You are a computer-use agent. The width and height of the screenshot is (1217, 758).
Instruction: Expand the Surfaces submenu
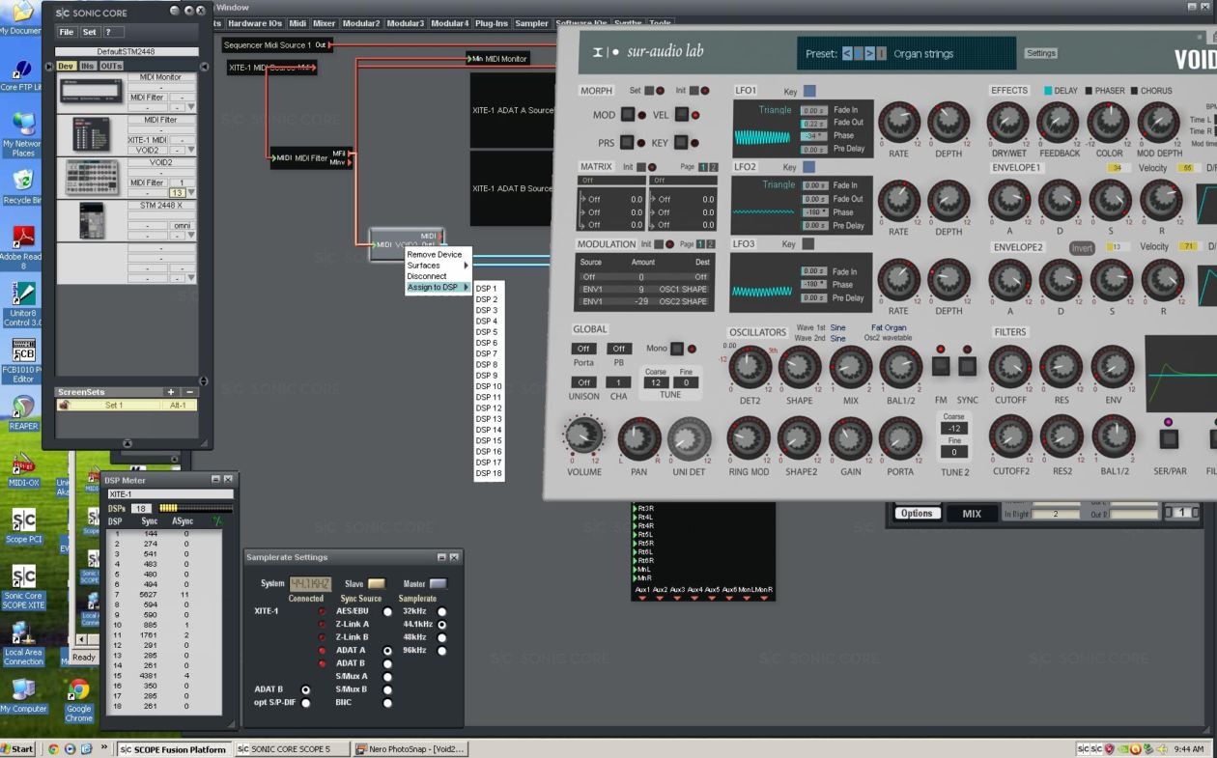coord(439,266)
